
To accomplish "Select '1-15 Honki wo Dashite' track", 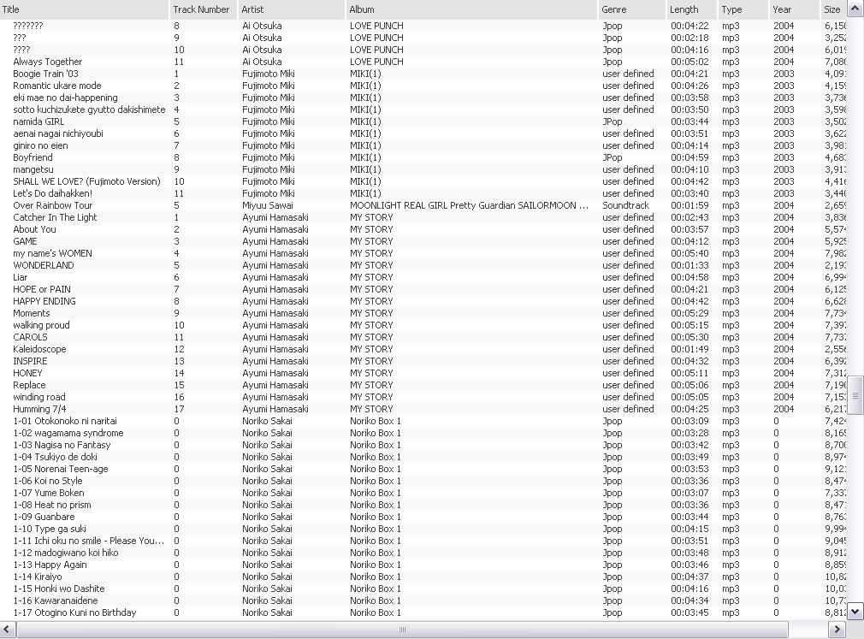I will click(423, 589).
